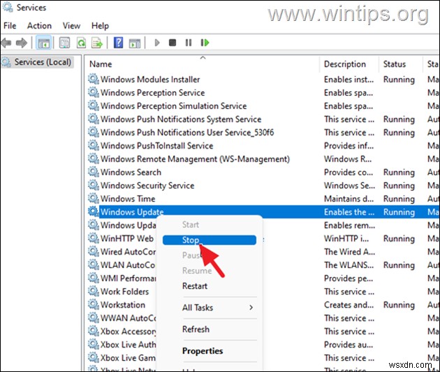The height and width of the screenshot is (372, 440).
Task: Select the Windows Security Service row
Action: click(147, 185)
